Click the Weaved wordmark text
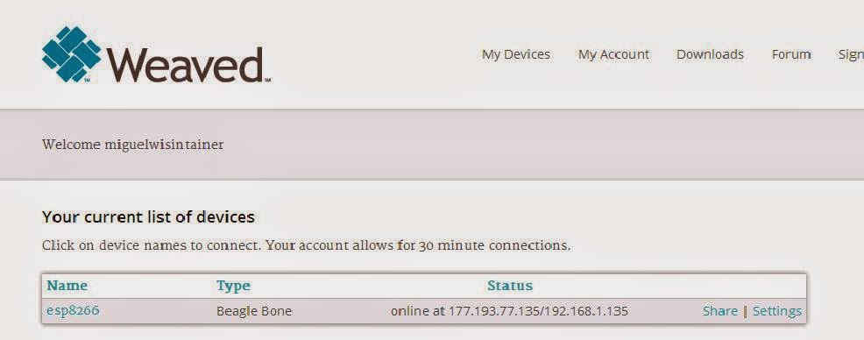Viewport: 864px width, 340px height. pyautogui.click(x=186, y=65)
